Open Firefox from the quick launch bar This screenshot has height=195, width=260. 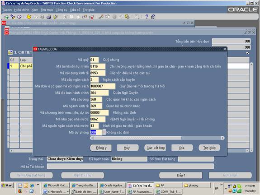point(20,191)
